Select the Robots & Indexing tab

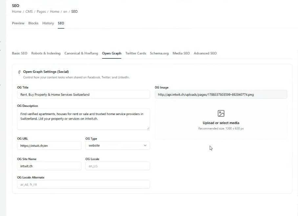[46, 53]
